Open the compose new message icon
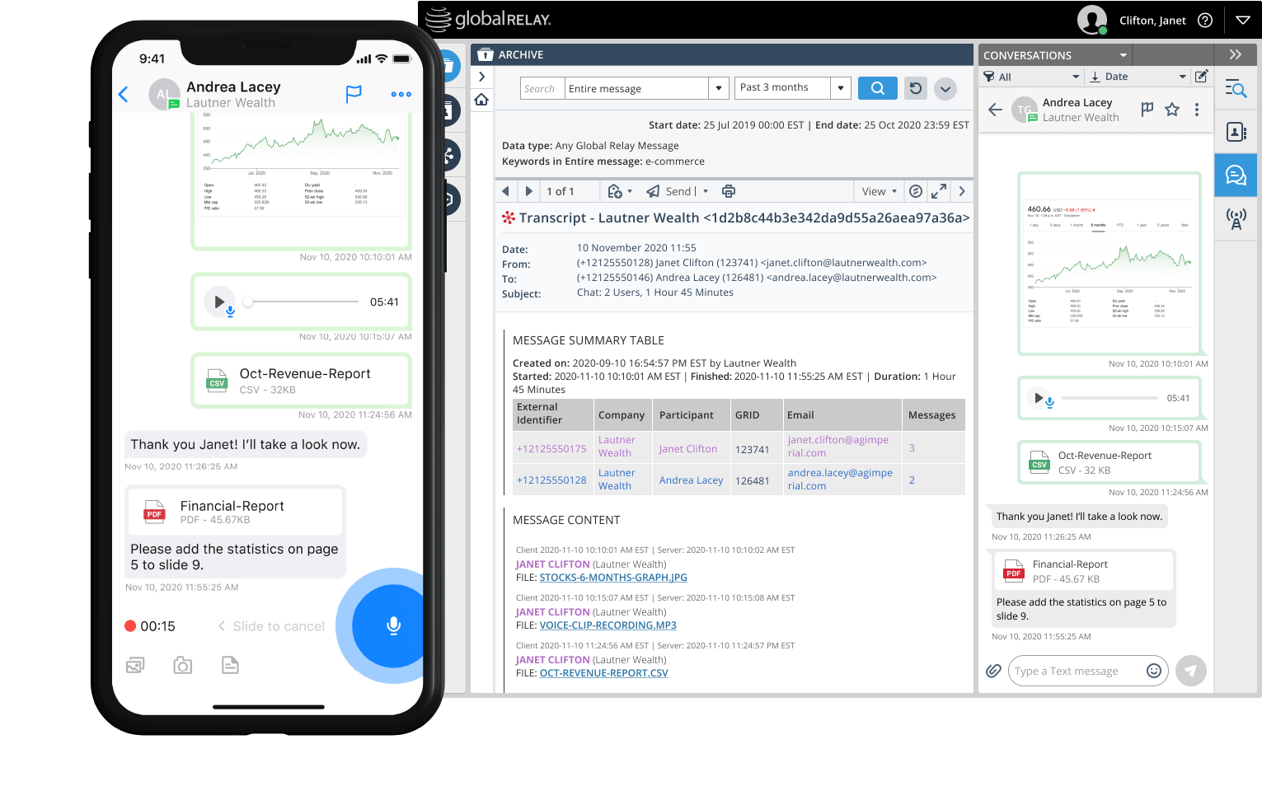Image resolution: width=1262 pixels, height=805 pixels. pos(1201,76)
